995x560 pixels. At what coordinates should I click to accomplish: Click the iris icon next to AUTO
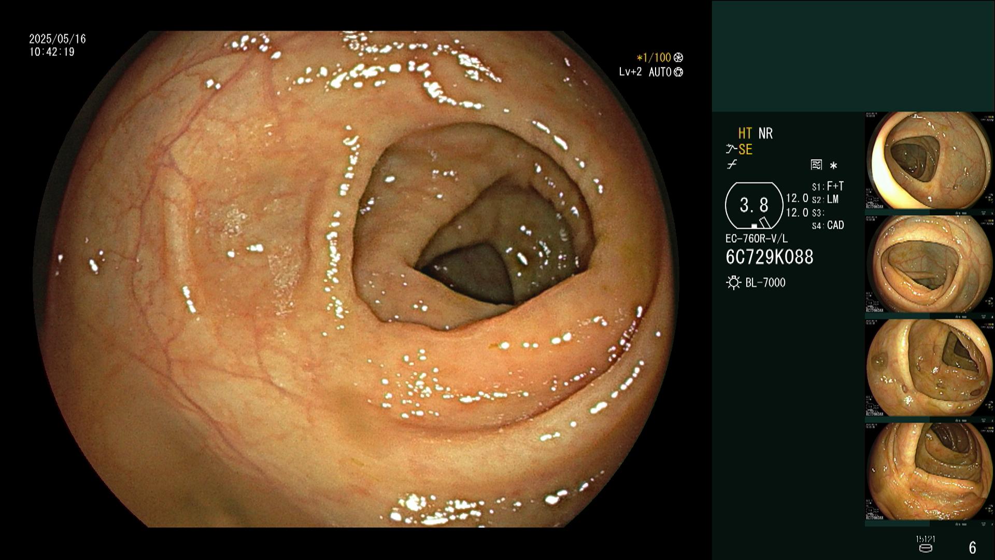point(678,72)
